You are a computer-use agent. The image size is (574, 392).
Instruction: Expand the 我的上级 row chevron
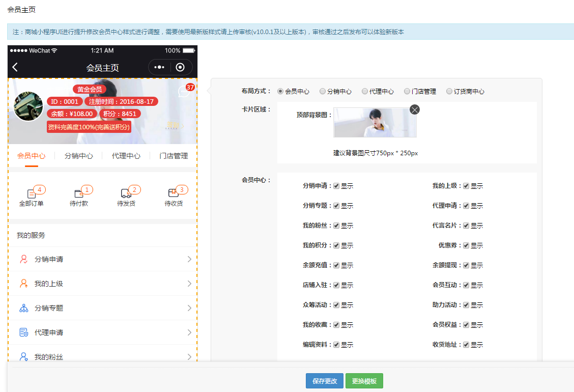tap(189, 284)
